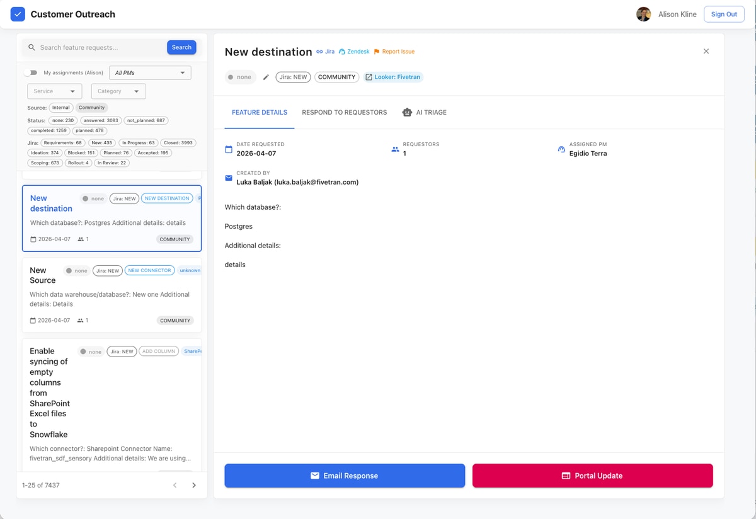Focus the Search feature requests field
Viewport: 756px width, 519px height.
tap(101, 47)
